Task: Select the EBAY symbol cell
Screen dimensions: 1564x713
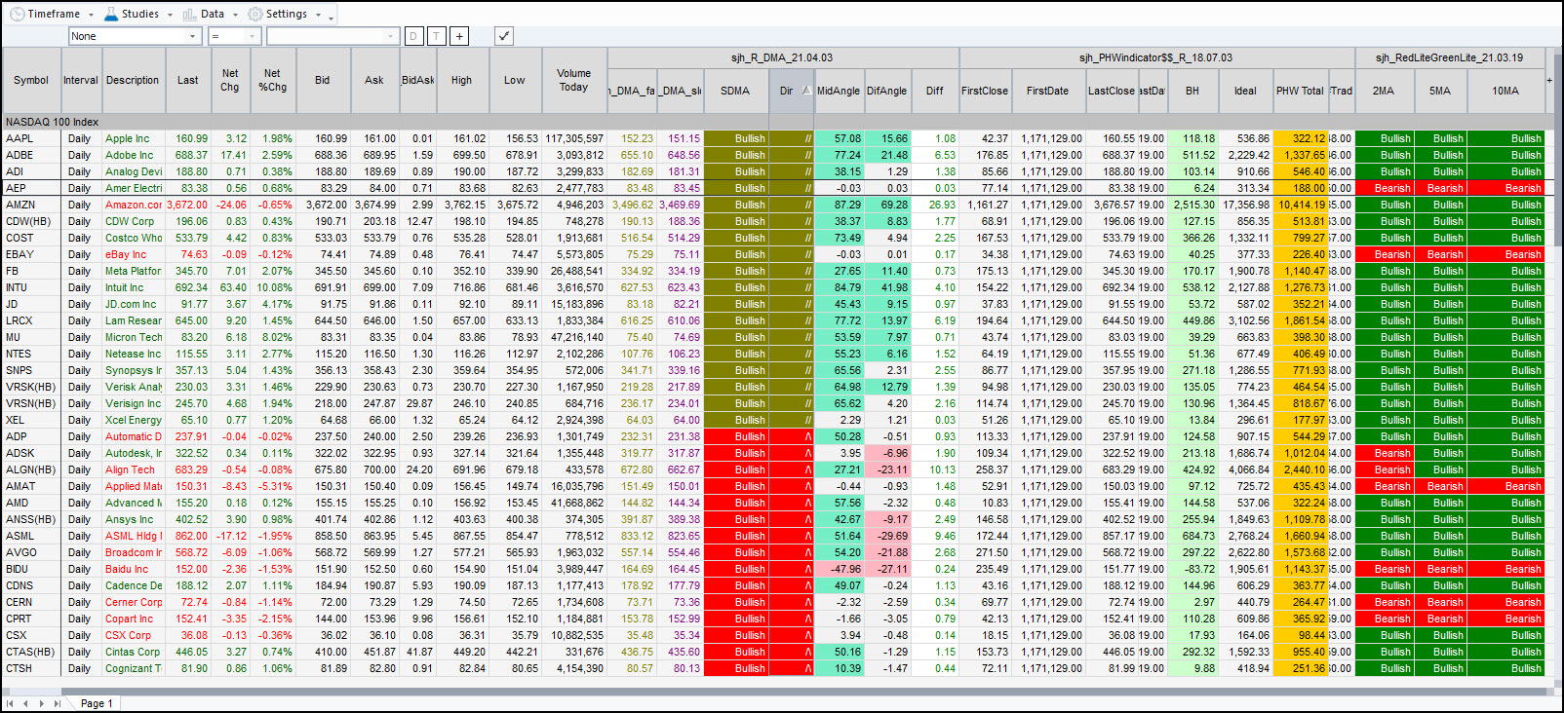Action: [31, 254]
